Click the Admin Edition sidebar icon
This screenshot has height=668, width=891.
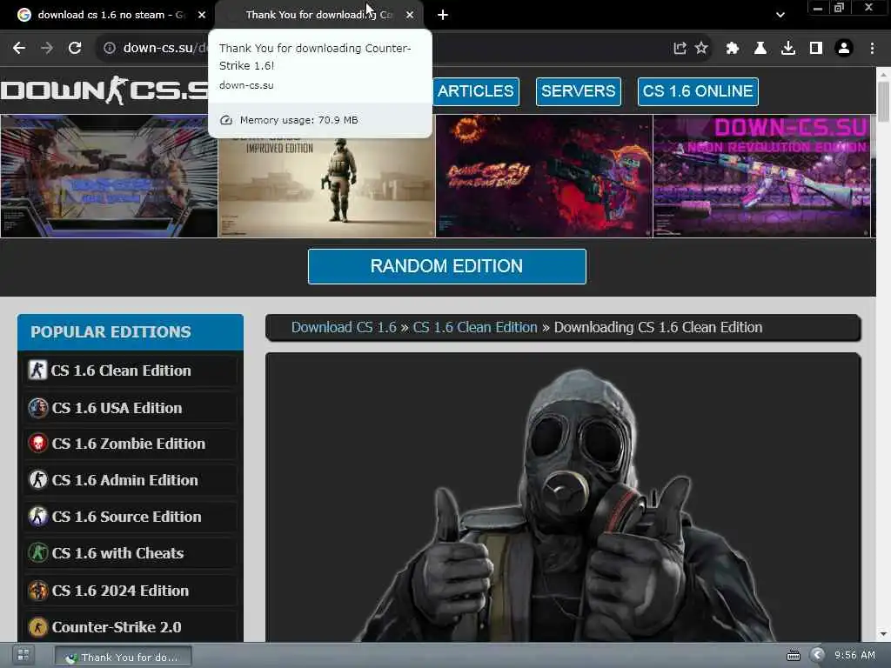tap(38, 480)
